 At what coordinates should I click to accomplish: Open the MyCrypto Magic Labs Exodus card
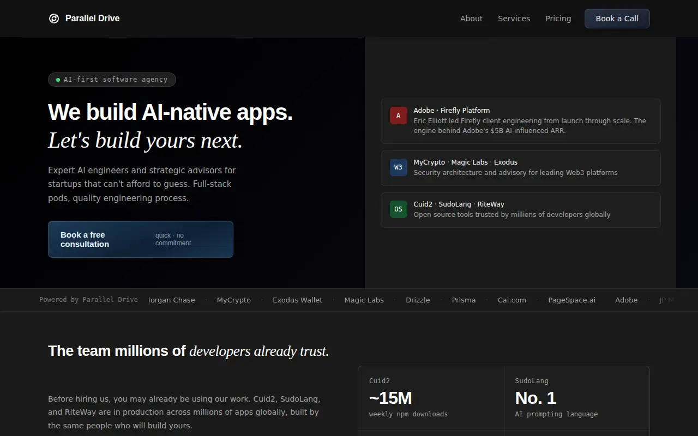point(521,168)
